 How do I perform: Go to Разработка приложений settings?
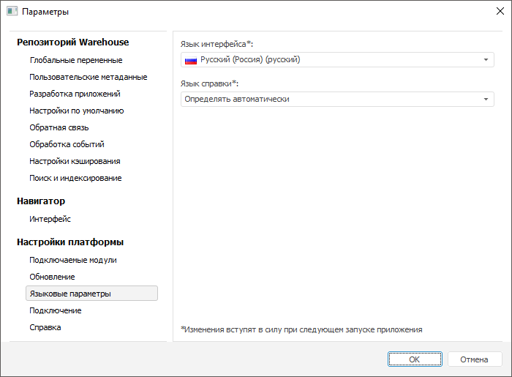75,94
